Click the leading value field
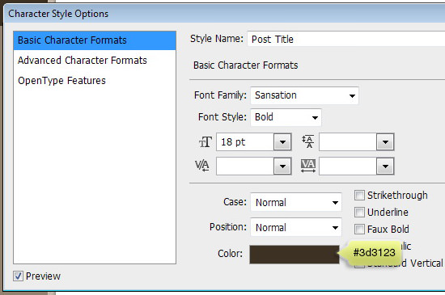 (x=348, y=142)
